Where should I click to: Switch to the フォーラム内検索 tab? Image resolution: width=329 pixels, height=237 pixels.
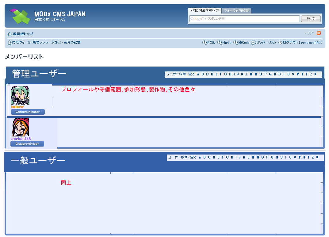[236, 11]
